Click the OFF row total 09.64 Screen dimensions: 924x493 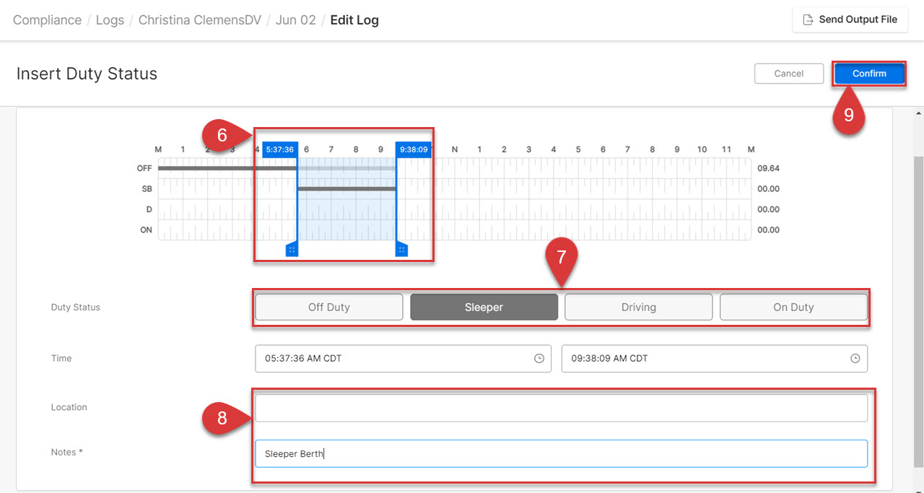[x=769, y=168]
